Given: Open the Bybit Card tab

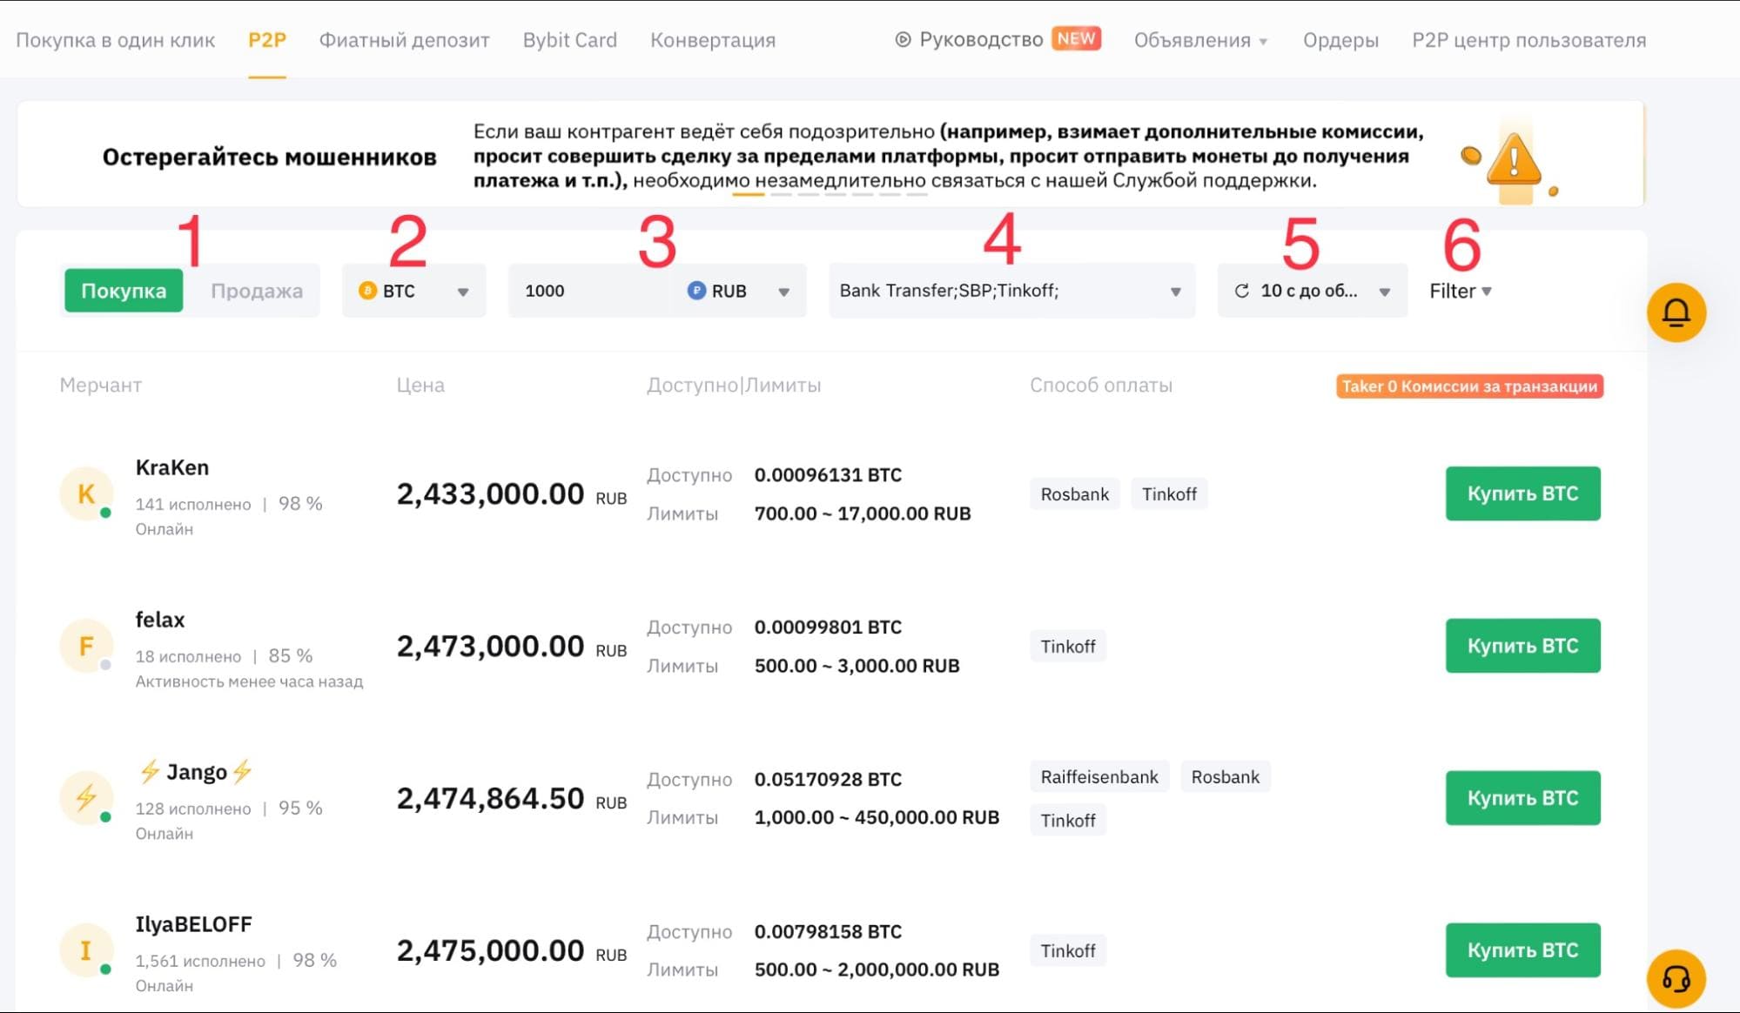Looking at the screenshot, I should [570, 40].
